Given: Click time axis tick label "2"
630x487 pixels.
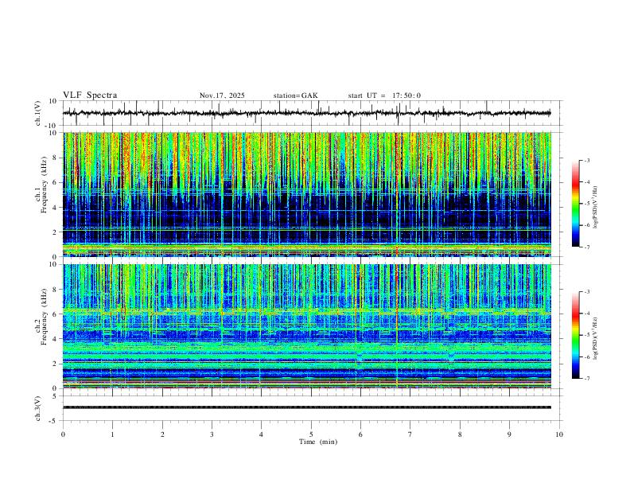Looking at the screenshot, I should (162, 434).
